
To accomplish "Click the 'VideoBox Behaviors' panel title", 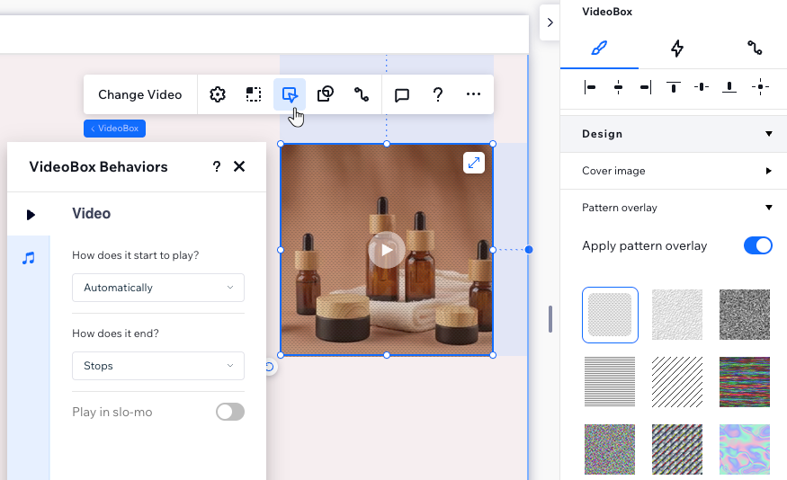I will 98,167.
